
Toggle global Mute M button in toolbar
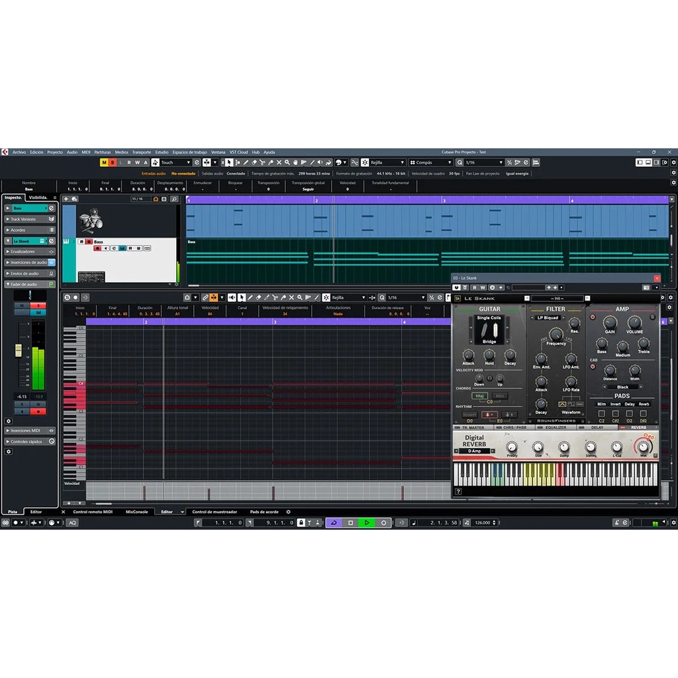104,163
